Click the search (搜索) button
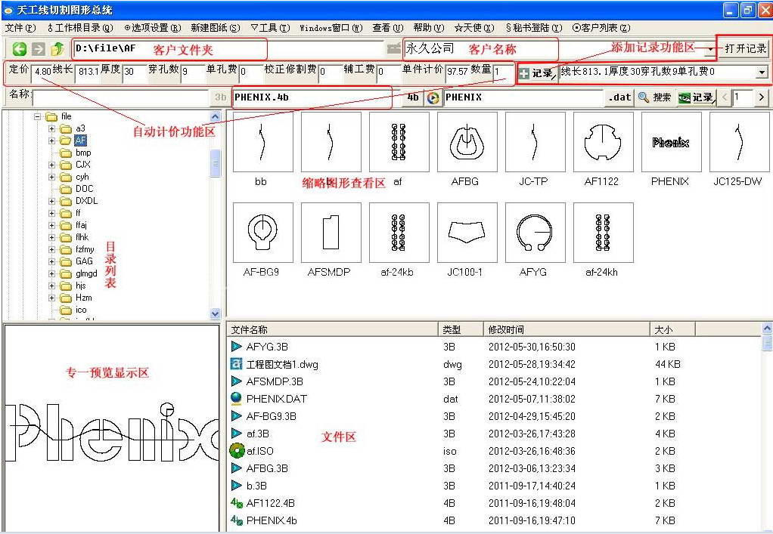 pyautogui.click(x=655, y=97)
